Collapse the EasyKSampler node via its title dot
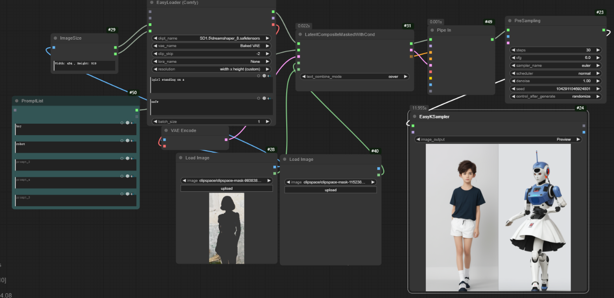The width and height of the screenshot is (614, 298). point(414,116)
